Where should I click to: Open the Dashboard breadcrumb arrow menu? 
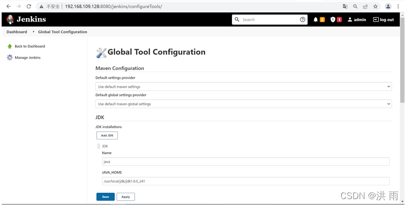tap(34, 32)
